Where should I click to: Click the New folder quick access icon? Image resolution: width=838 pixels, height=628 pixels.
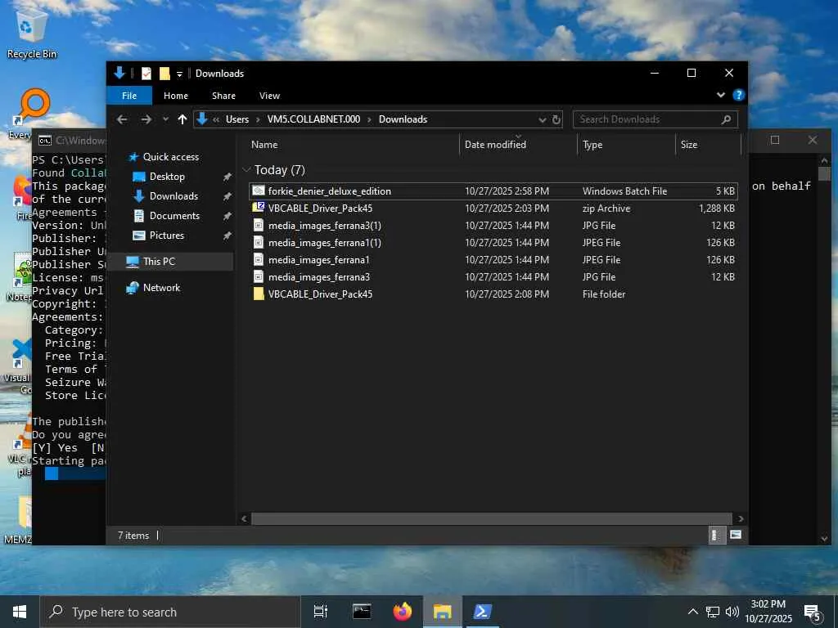[164, 73]
